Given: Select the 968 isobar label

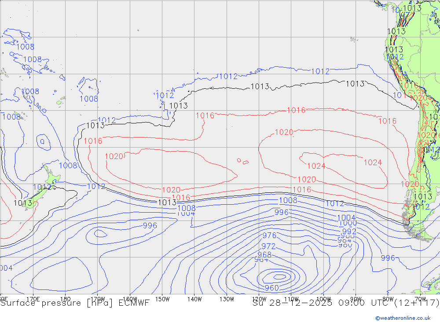Looking at the screenshot, I should 264,254.
